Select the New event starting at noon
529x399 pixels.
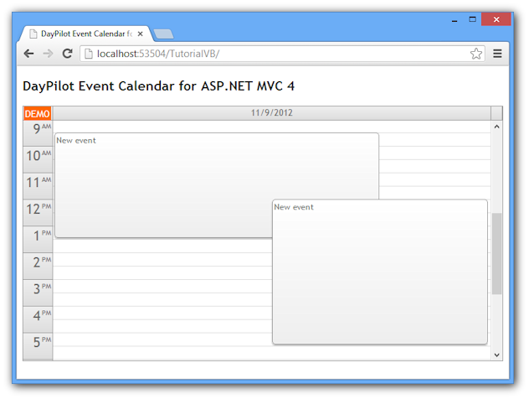[380, 272]
